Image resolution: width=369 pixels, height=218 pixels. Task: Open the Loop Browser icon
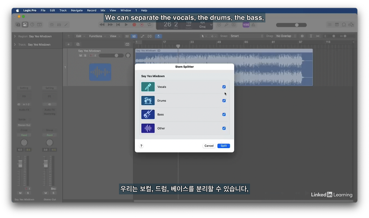click(344, 25)
